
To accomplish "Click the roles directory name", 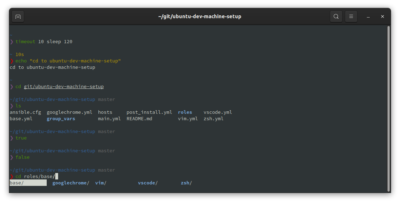I will point(185,112).
